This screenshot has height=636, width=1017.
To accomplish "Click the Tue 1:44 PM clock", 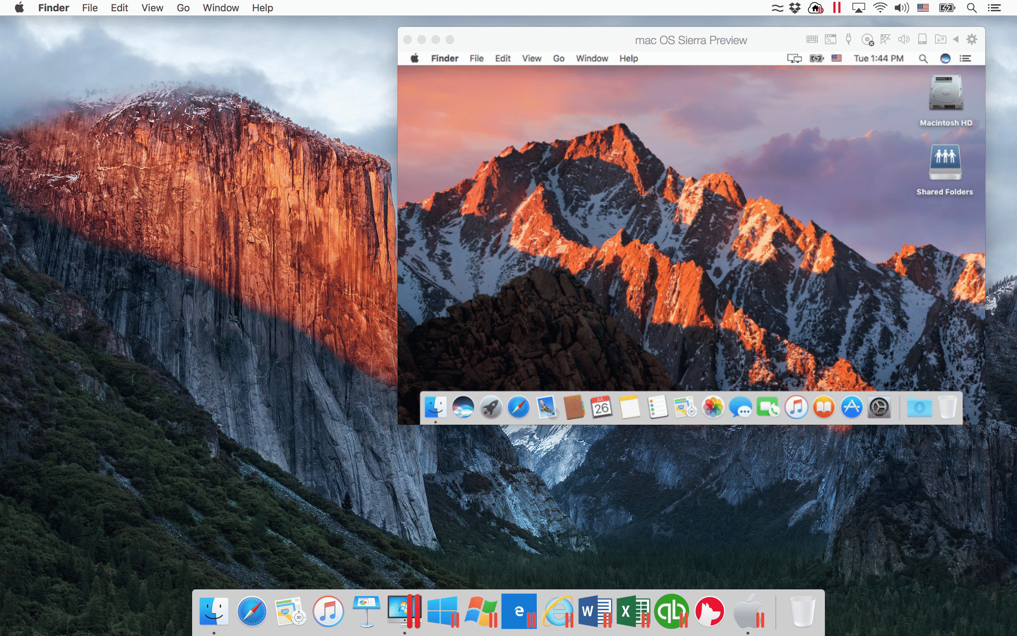I will 878,58.
